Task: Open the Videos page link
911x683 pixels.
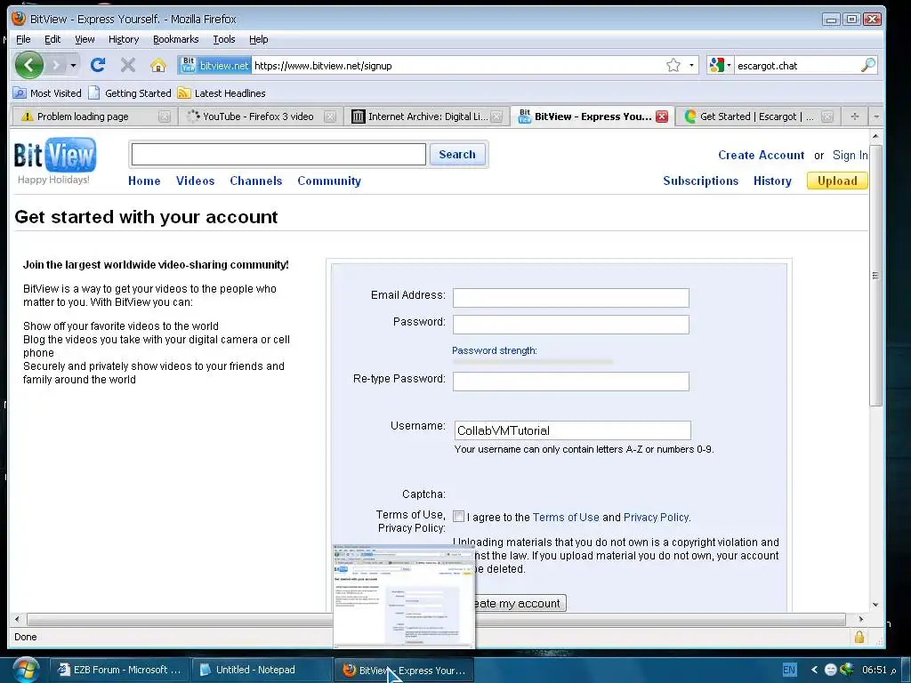Action: pyautogui.click(x=195, y=181)
